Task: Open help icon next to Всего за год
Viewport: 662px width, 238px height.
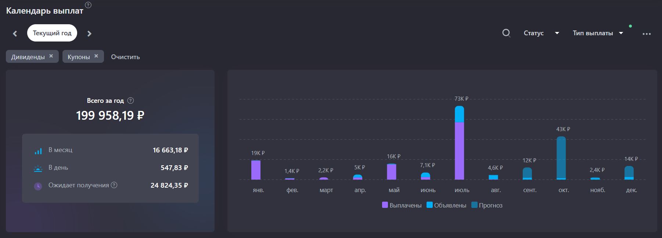Action: [130, 101]
